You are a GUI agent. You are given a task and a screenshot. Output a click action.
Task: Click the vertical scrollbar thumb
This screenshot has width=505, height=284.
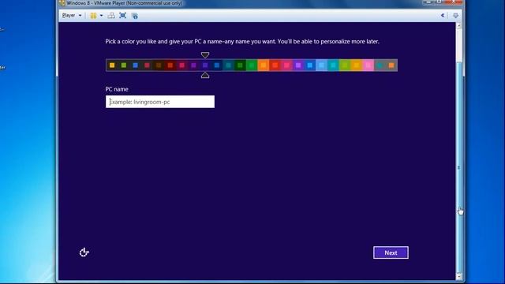click(459, 167)
